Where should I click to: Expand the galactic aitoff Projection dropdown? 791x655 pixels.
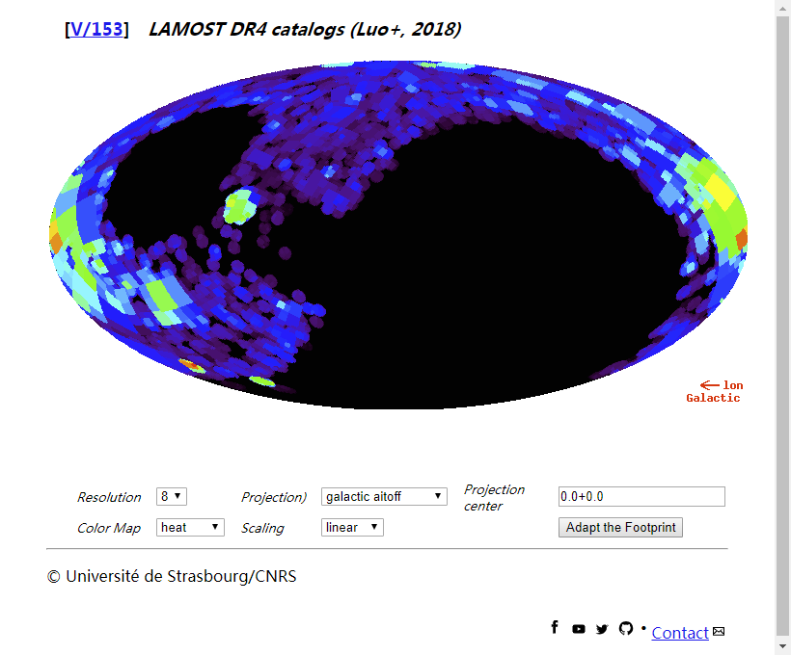pos(384,496)
